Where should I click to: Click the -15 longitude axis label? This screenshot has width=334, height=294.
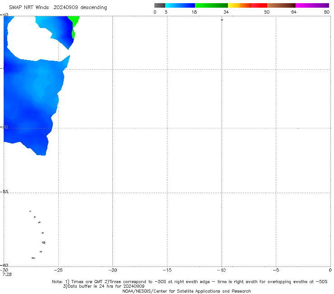coord(167,270)
